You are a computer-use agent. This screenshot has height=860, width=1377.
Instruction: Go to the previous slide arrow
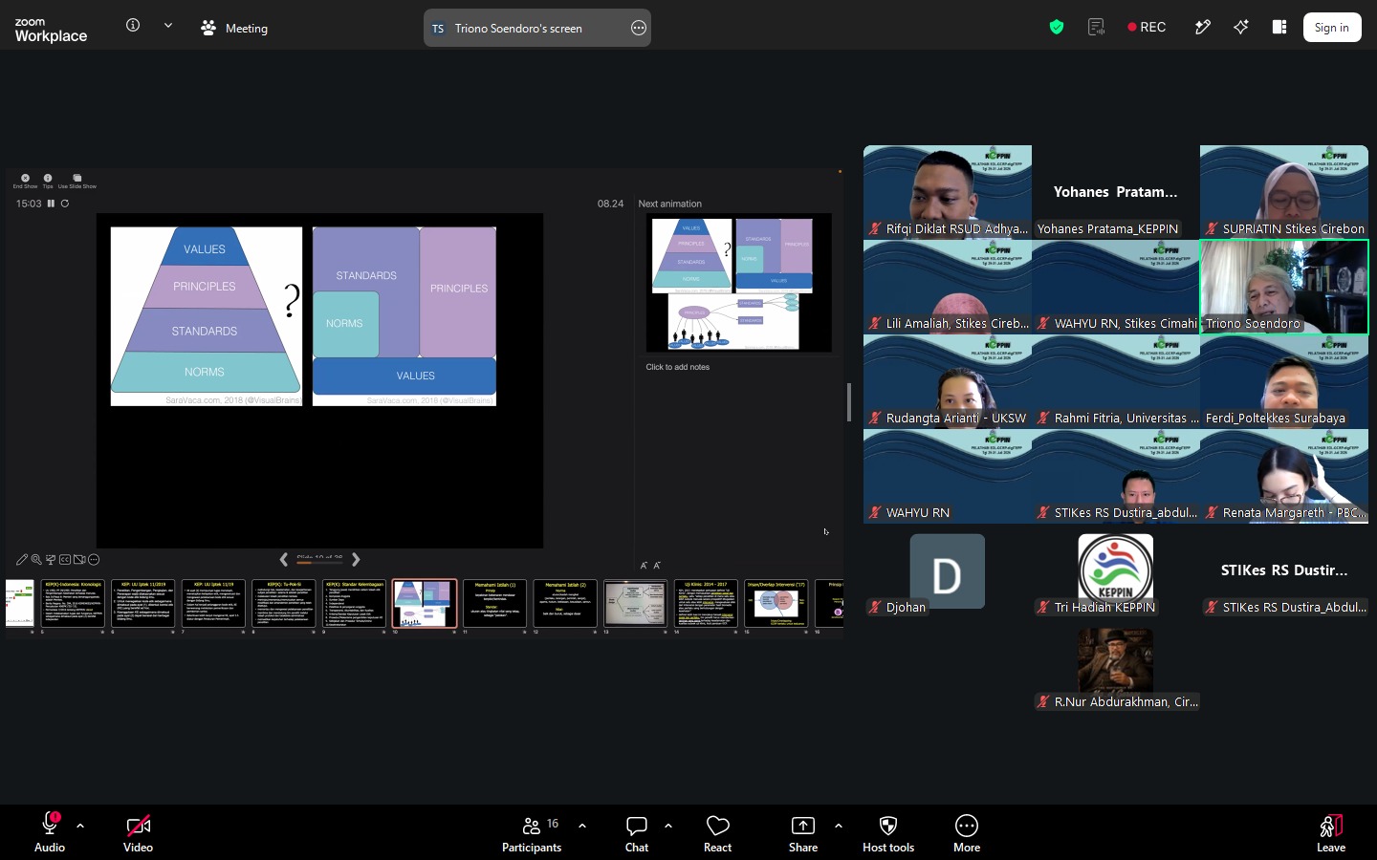[284, 560]
